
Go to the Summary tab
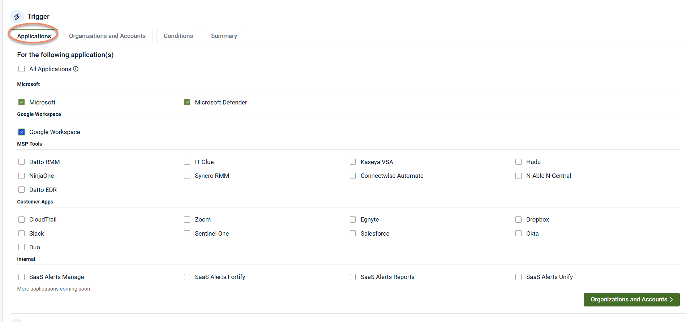(224, 36)
